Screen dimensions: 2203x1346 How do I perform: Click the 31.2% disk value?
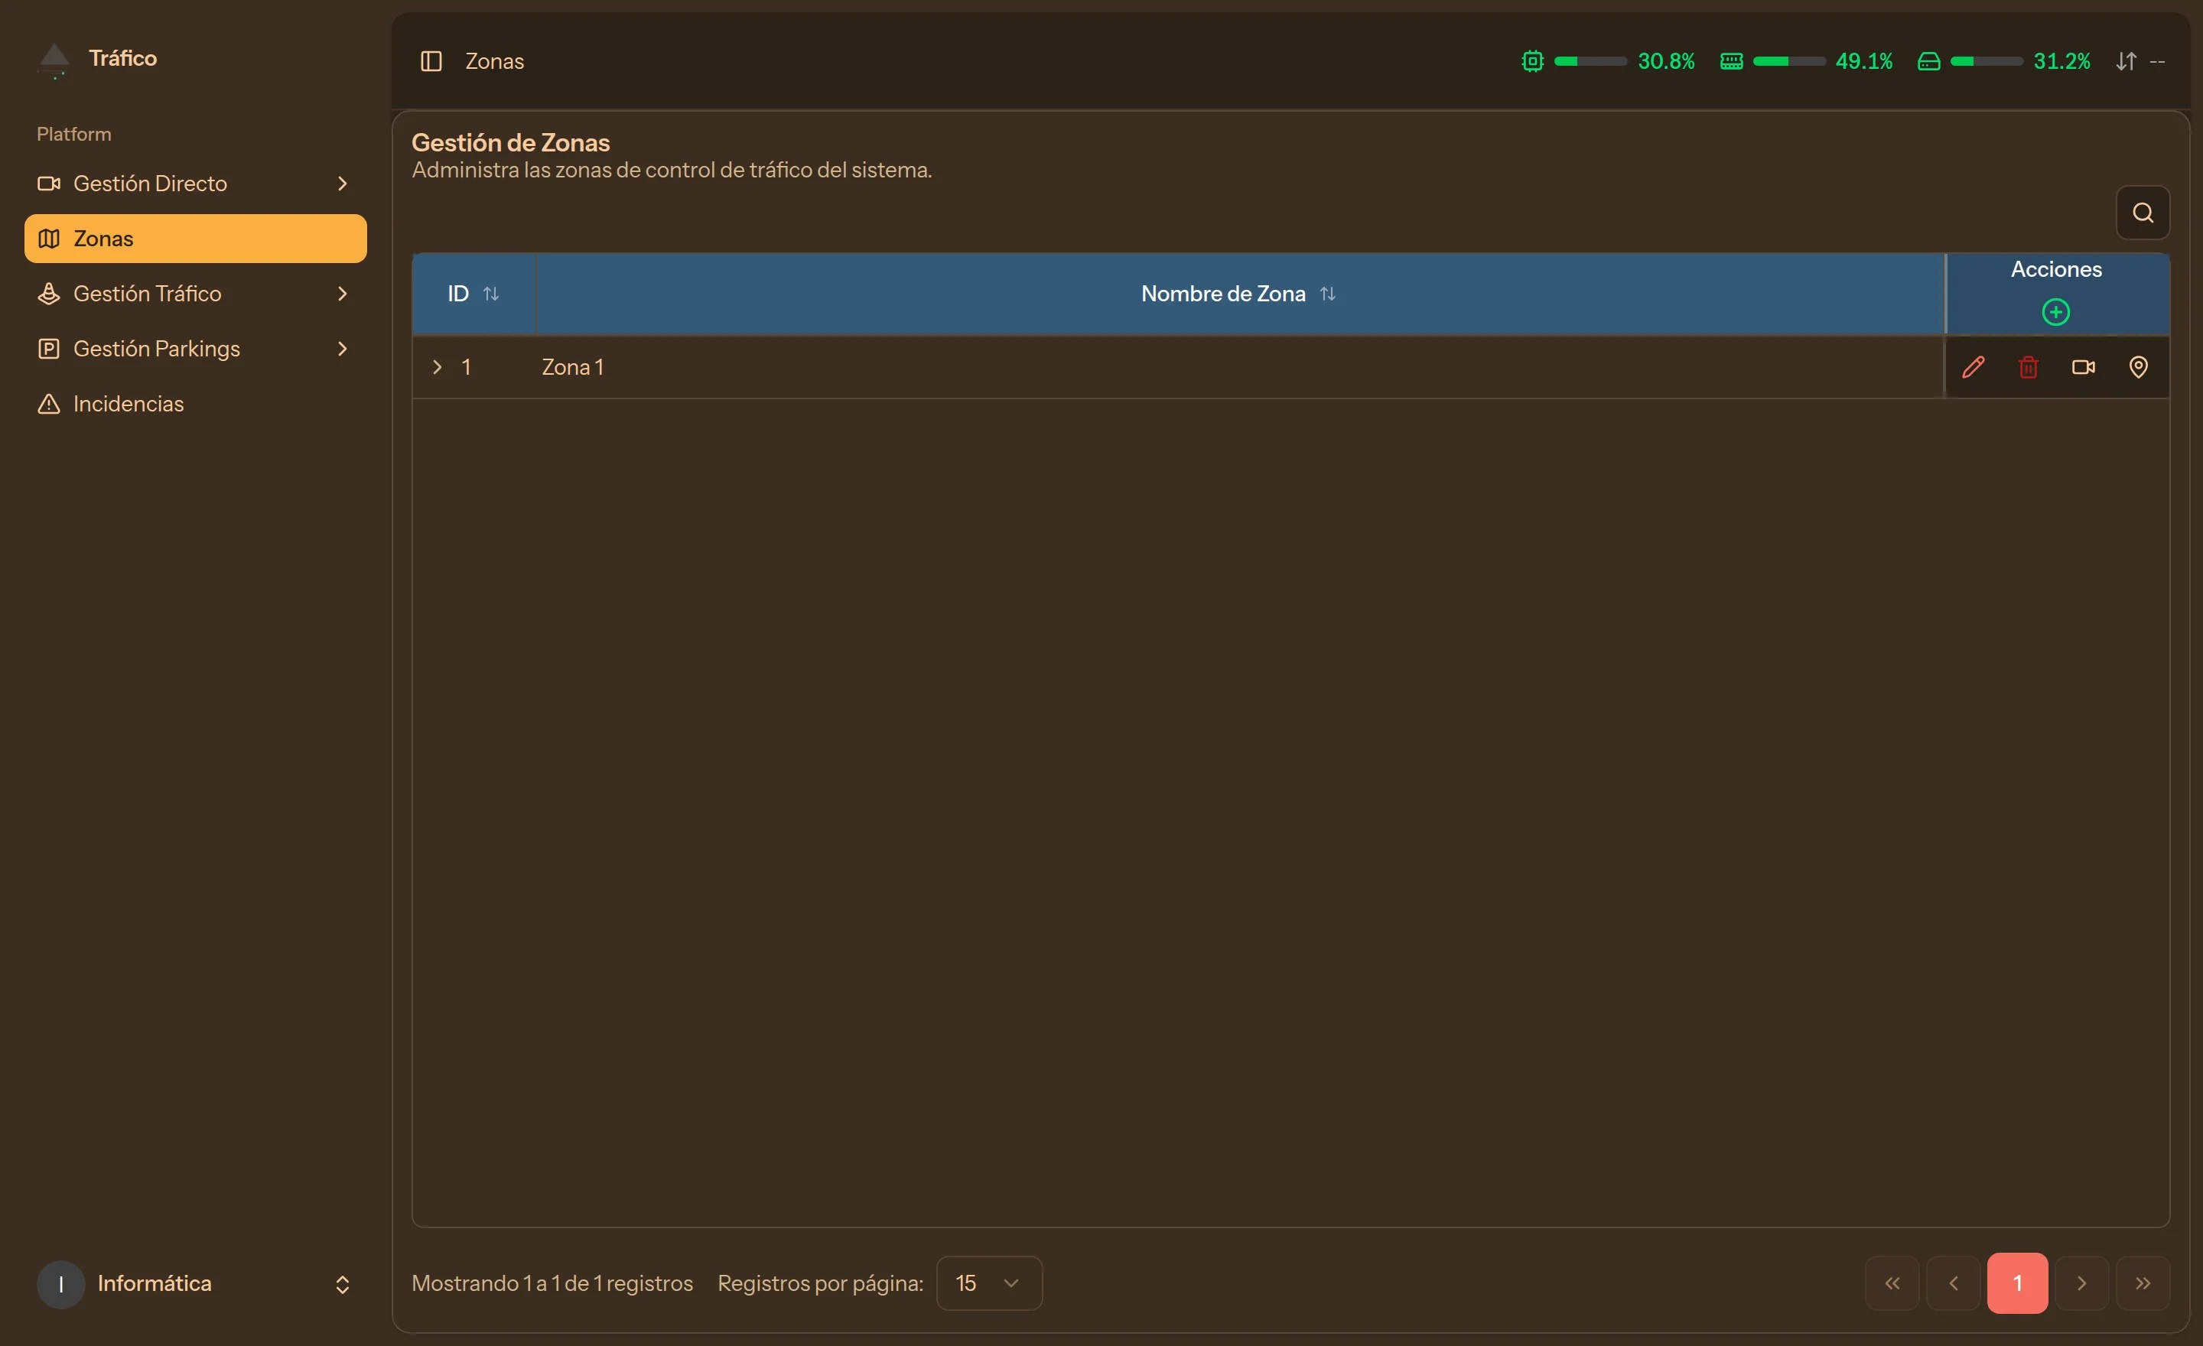[x=2061, y=60]
